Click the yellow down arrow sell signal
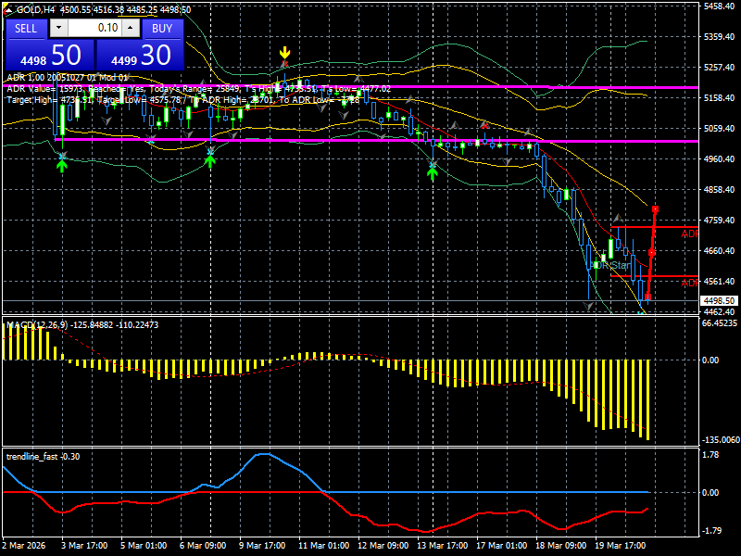The width and height of the screenshot is (741, 556). pyautogui.click(x=284, y=52)
